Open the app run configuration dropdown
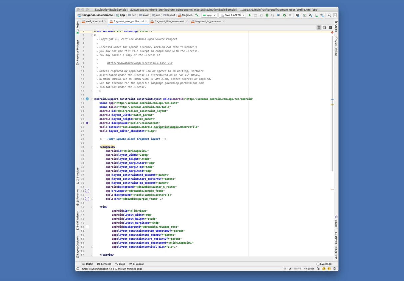 (x=209, y=15)
